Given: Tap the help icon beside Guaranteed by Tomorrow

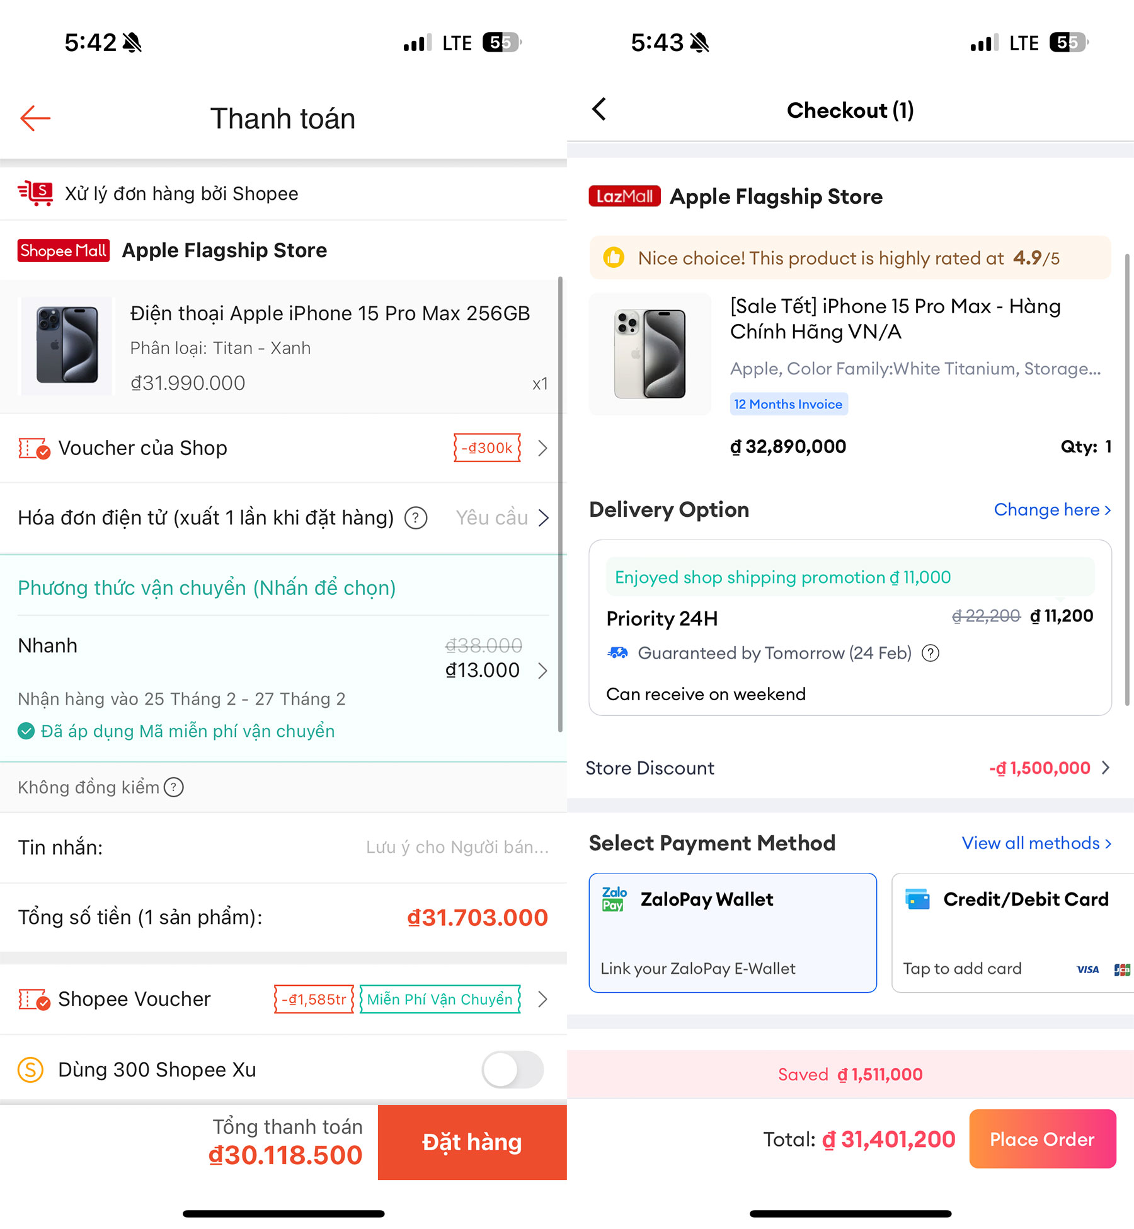Looking at the screenshot, I should (931, 653).
